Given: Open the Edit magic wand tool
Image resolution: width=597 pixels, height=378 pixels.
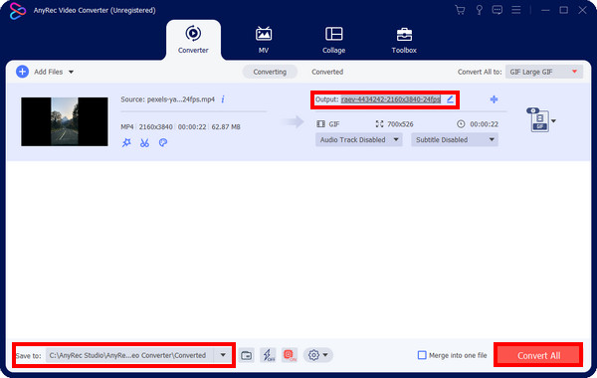Looking at the screenshot, I should 126,143.
